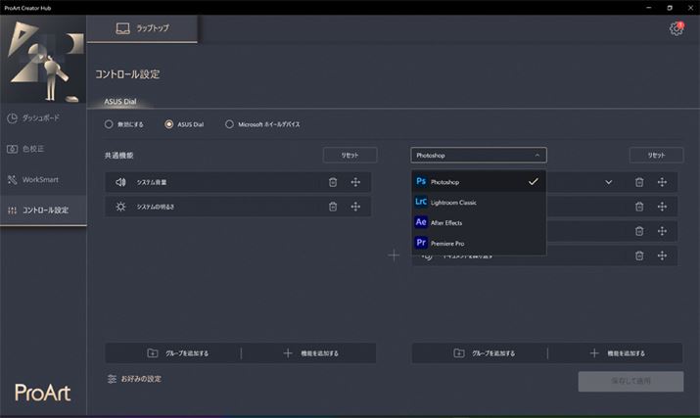Click the ラップトップ device tab

(x=142, y=28)
